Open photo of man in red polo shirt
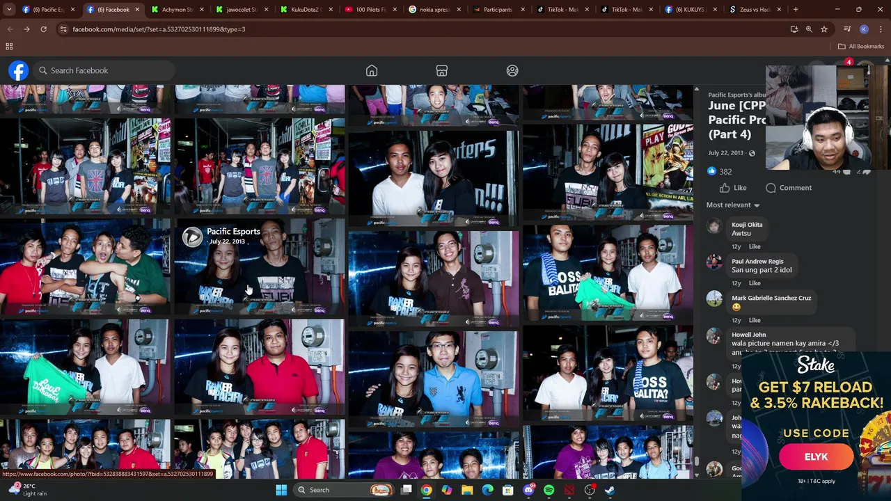Image resolution: width=891 pixels, height=501 pixels. [x=260, y=367]
